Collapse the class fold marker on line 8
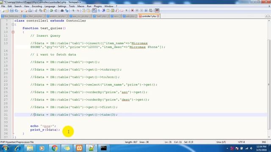The height and width of the screenshot is (152, 271). point(13,24)
